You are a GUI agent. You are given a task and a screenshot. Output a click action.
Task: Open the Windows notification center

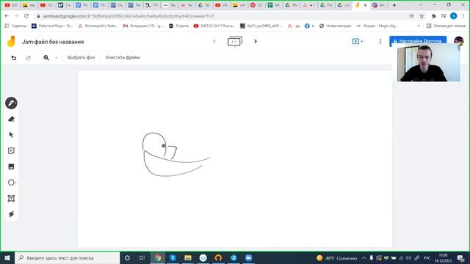[460, 258]
